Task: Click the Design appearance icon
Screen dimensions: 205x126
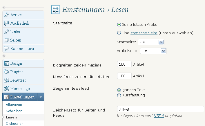Action: pyautogui.click(x=6, y=64)
